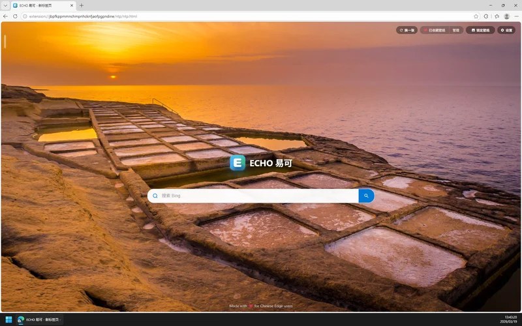The image size is (522, 326).
Task: Click the 换一张 change wallpaper button
Action: pos(407,30)
